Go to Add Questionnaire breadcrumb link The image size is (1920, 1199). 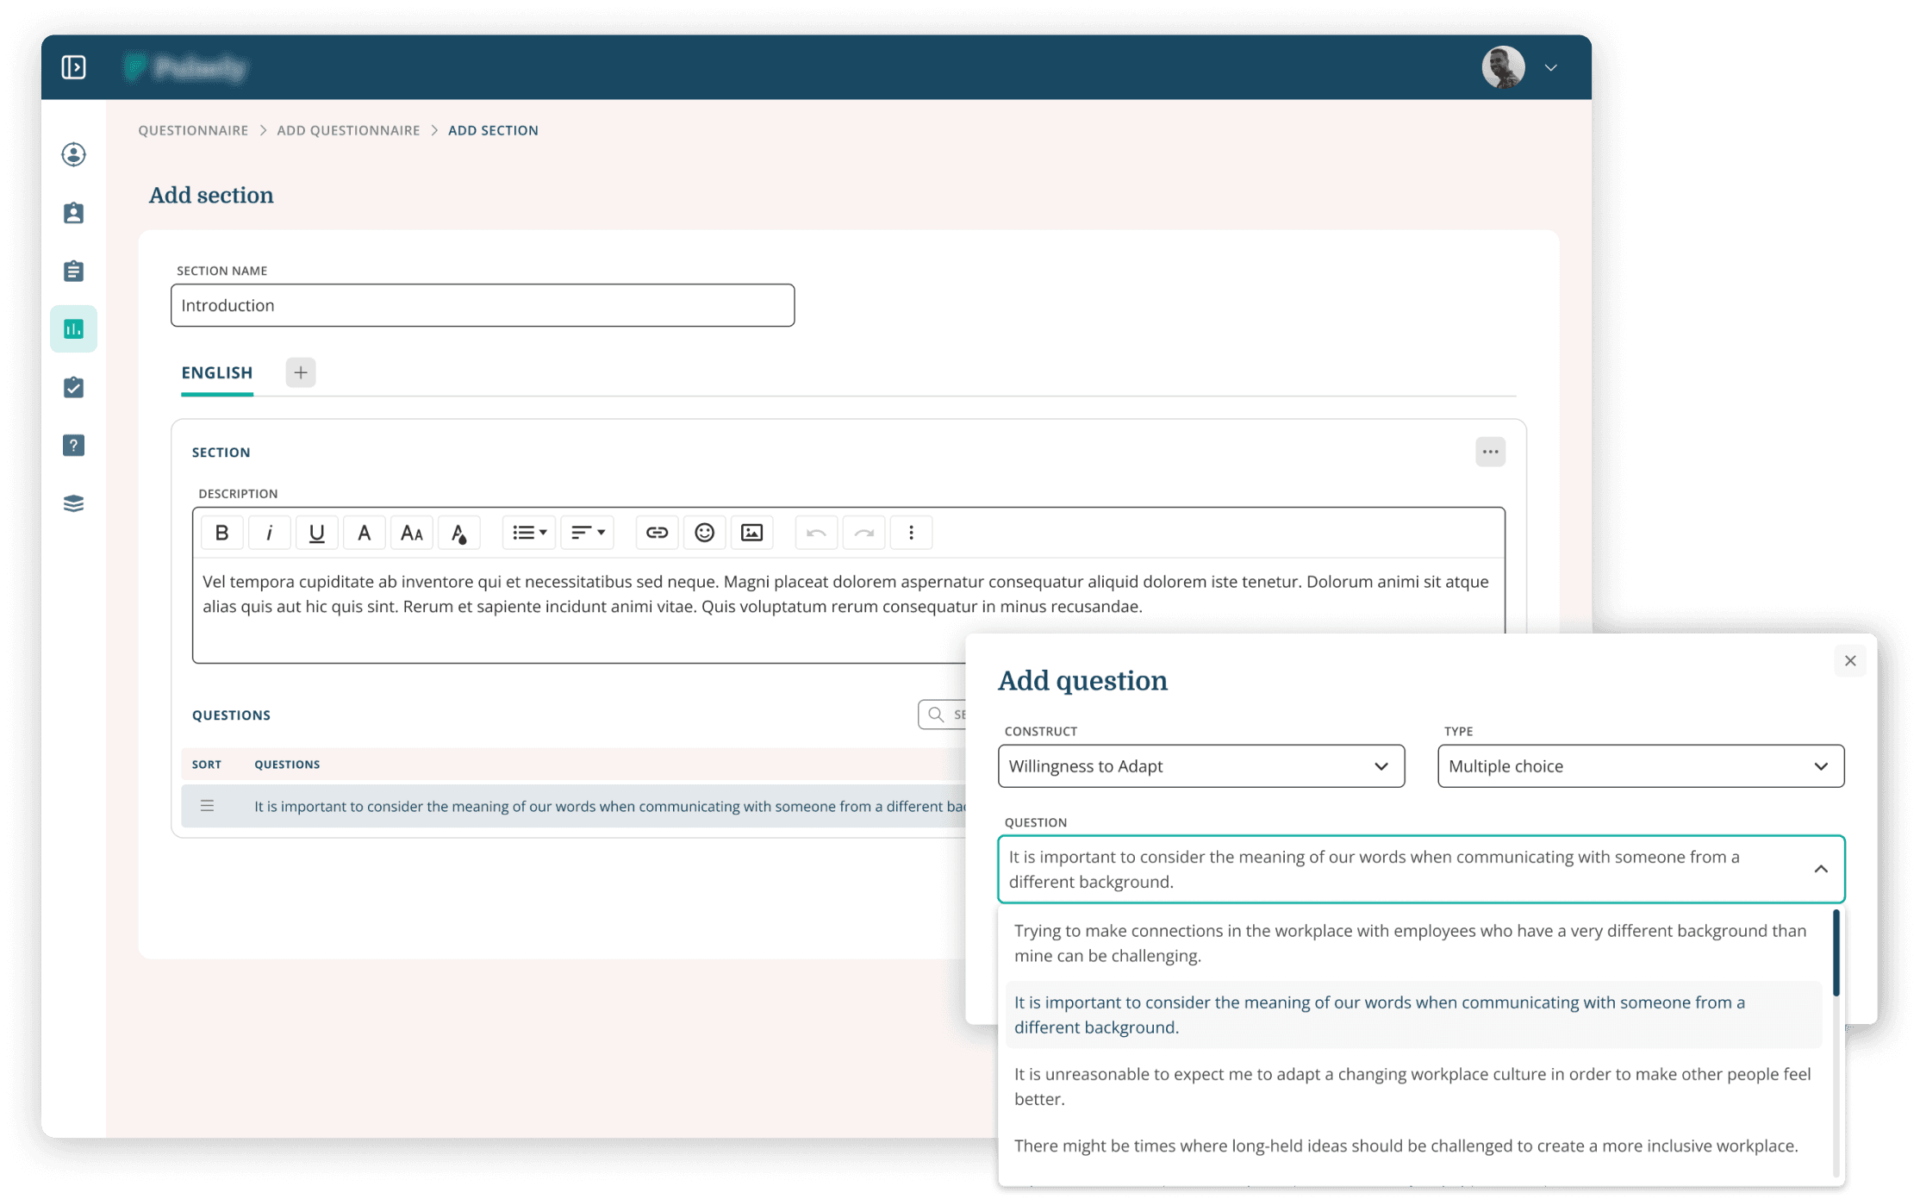tap(348, 130)
